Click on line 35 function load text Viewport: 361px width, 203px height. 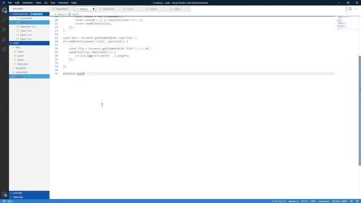click(x=74, y=74)
